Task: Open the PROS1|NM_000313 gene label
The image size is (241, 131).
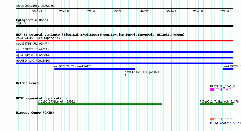Action: 222,86
